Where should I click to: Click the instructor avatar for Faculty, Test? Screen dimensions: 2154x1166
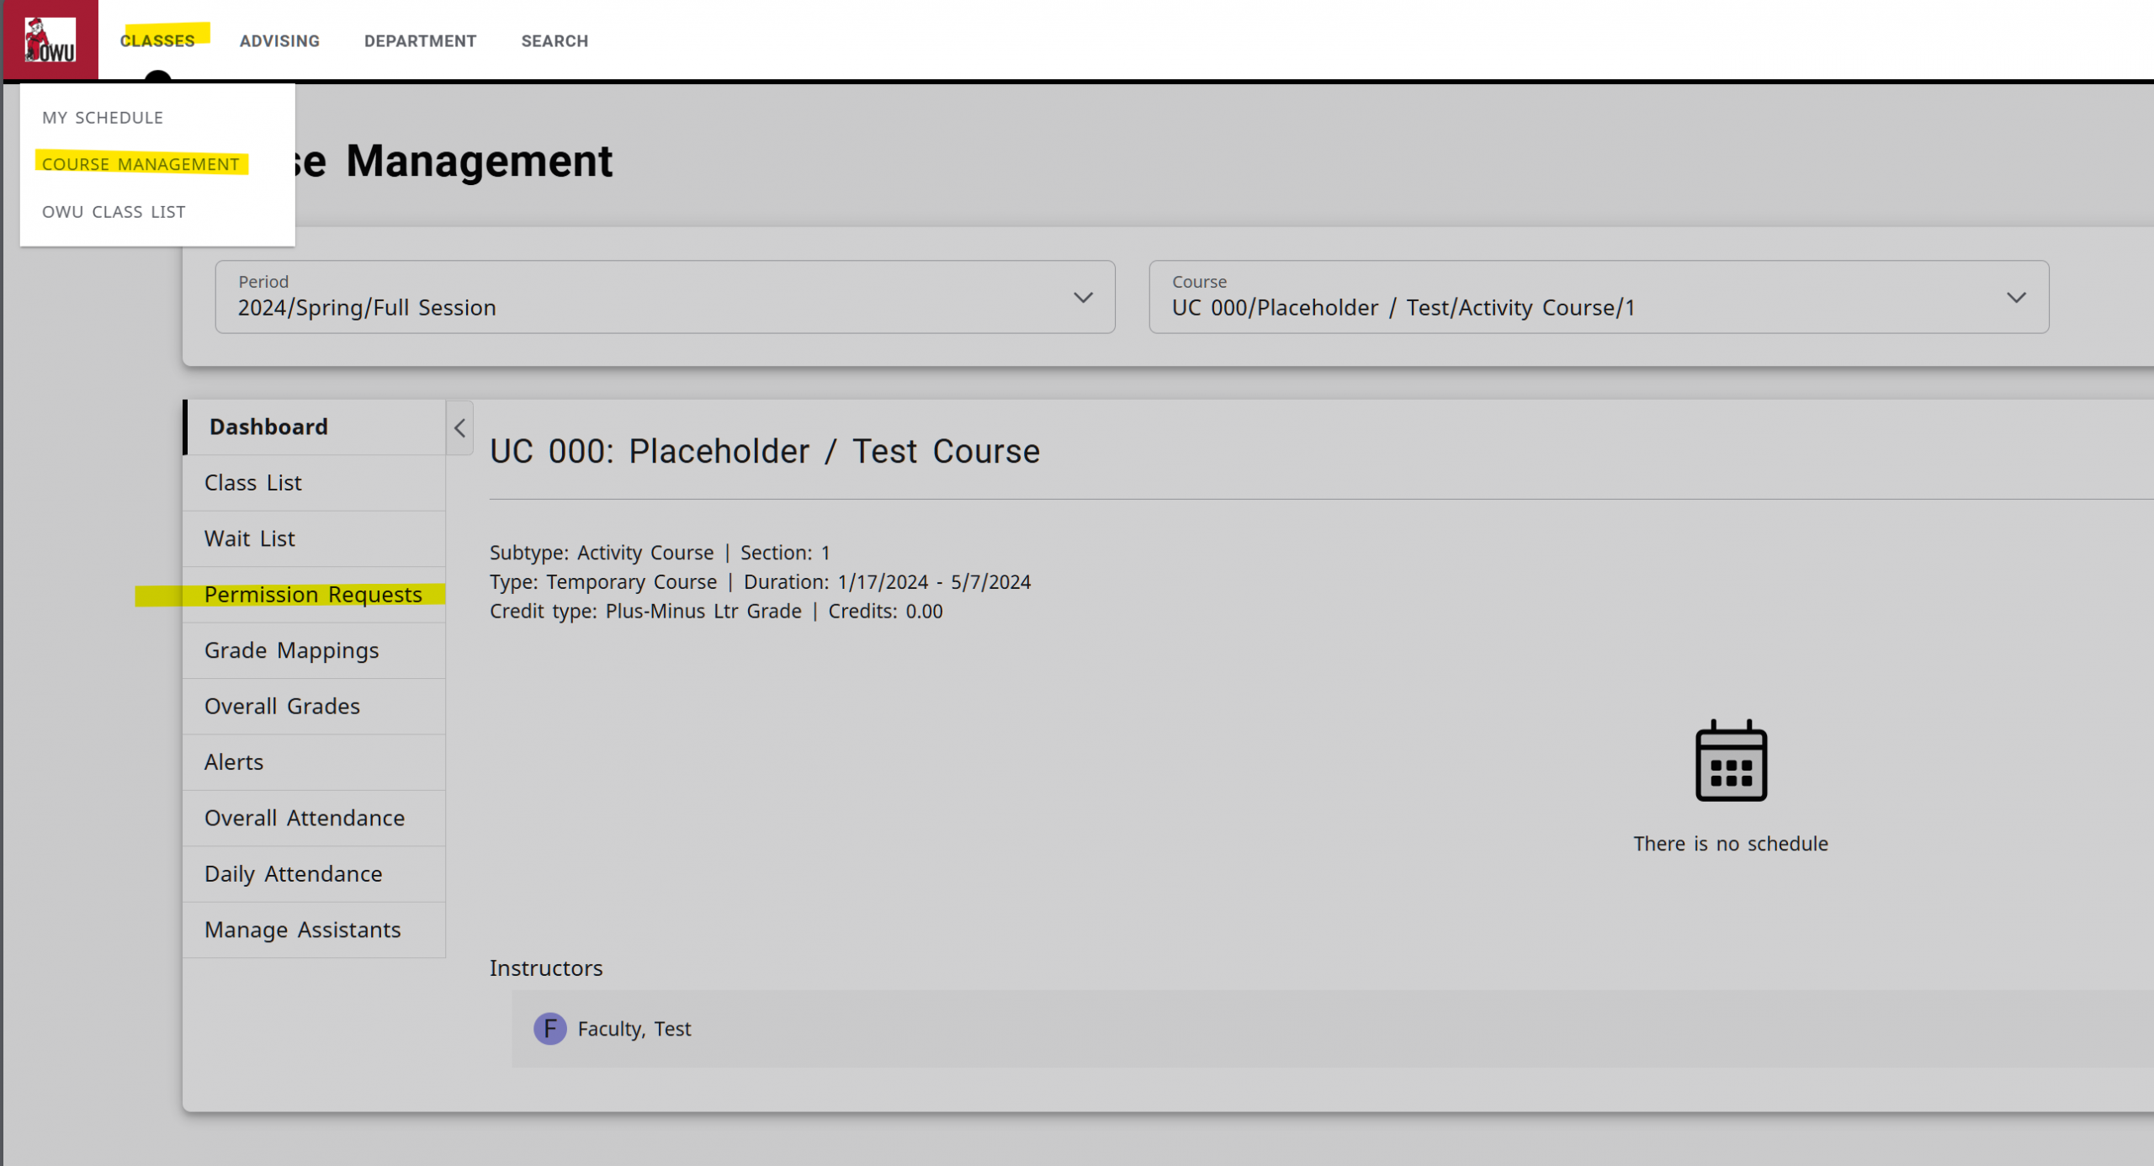tap(549, 1028)
